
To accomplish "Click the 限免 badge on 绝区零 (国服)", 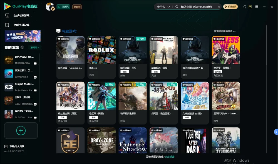I will click(x=110, y=84).
